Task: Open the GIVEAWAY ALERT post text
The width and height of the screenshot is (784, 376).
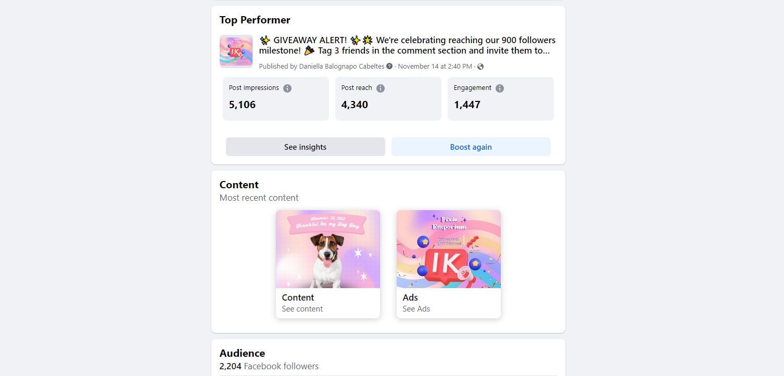Action: tap(407, 45)
